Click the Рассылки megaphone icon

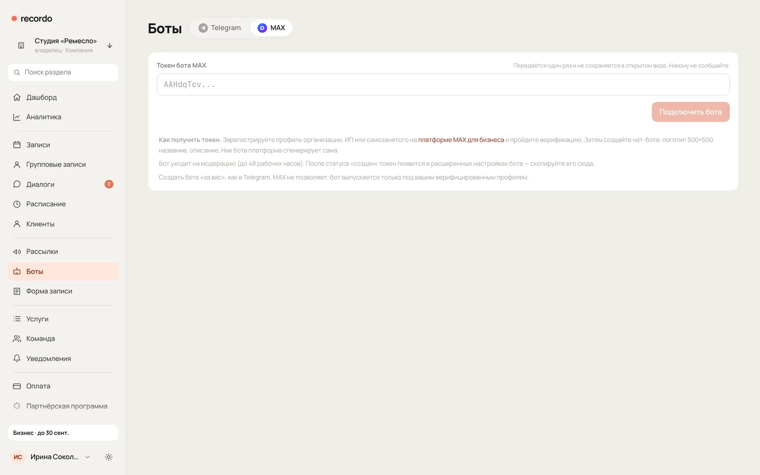[17, 252]
